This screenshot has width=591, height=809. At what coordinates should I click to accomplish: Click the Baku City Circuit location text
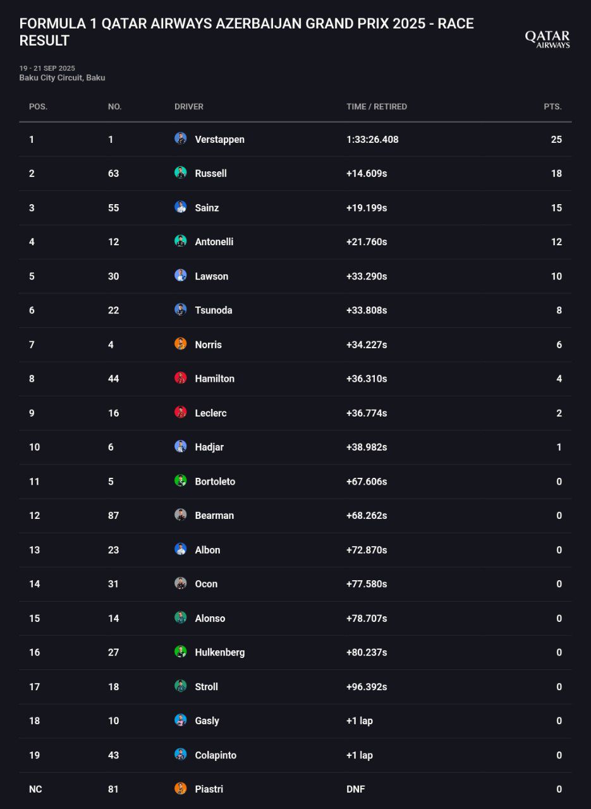pos(62,78)
